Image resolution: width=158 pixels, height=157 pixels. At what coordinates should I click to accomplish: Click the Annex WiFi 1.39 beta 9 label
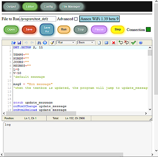99,19
